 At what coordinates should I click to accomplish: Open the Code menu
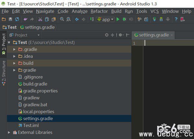tap(63, 11)
